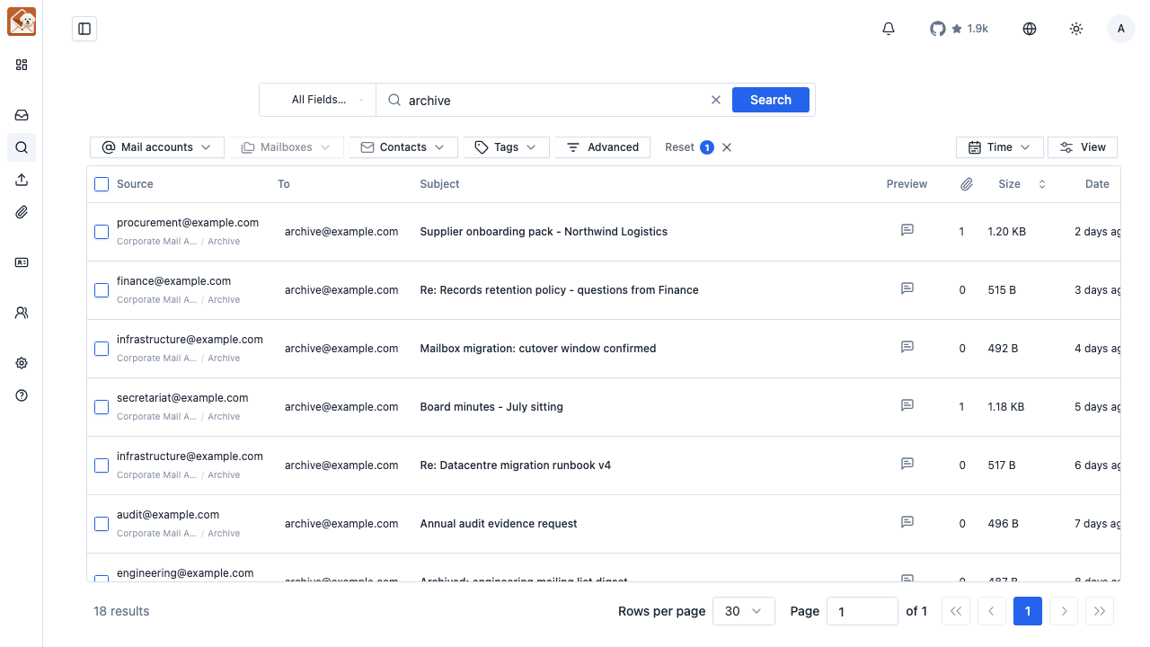Screen dimensions: 1150x647
Task: Click the page number input field
Action: point(862,611)
